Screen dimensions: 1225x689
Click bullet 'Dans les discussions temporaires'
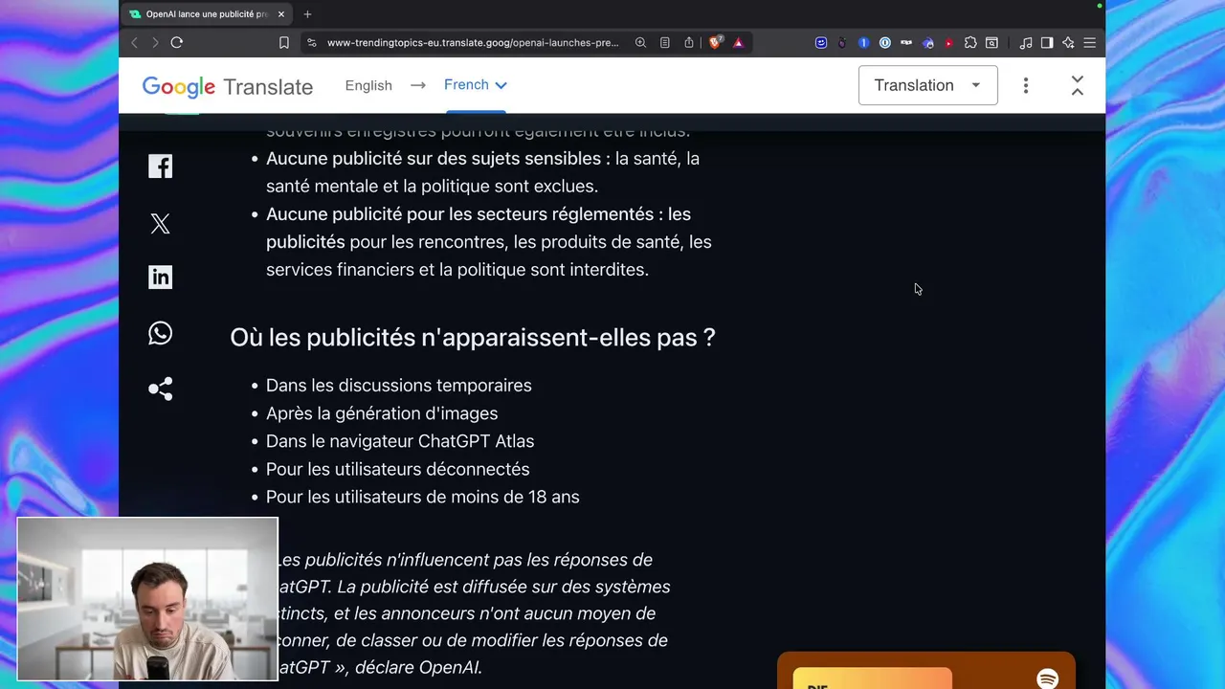398,385
